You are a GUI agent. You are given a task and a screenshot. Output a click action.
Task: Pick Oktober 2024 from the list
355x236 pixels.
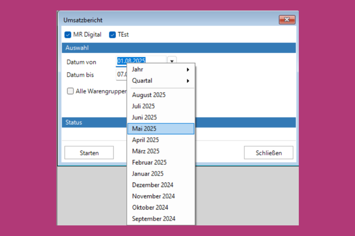coord(150,207)
